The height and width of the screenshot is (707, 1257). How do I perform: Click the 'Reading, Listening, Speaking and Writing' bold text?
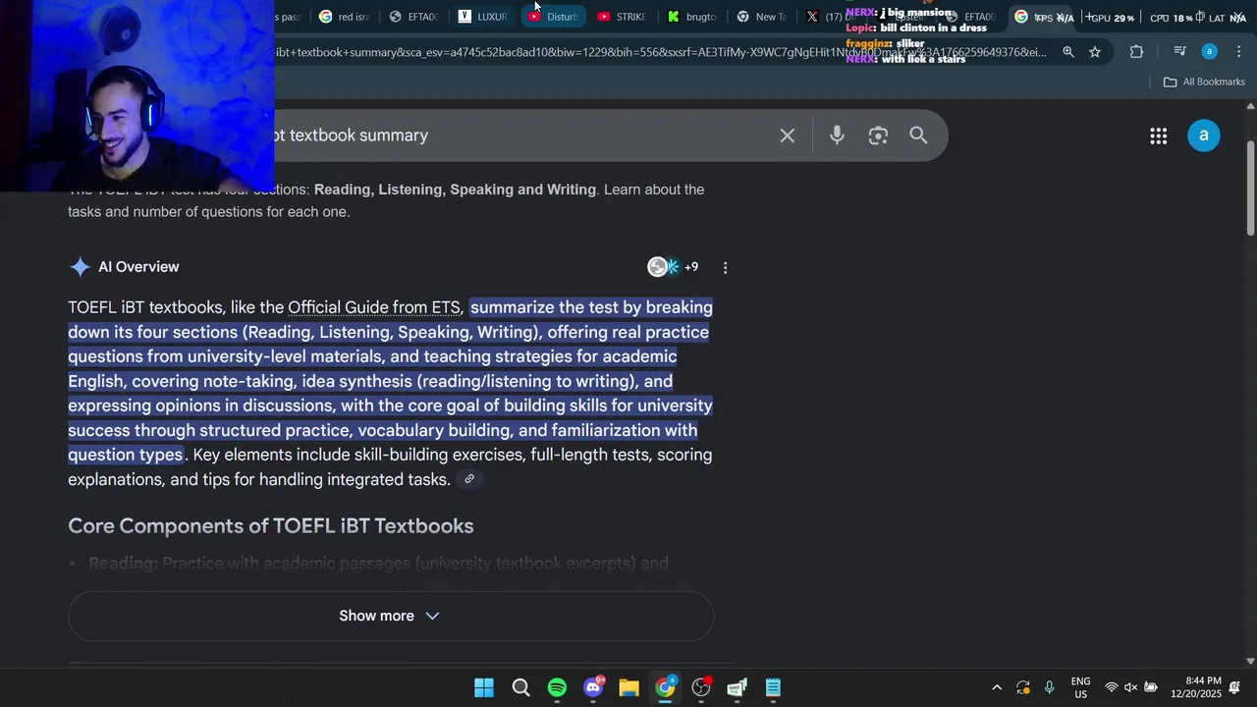[x=455, y=190]
